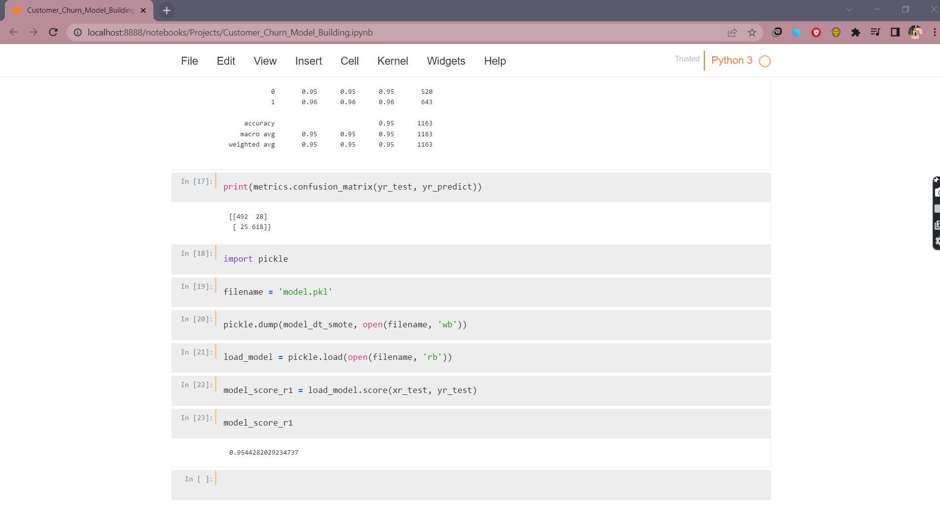940x508 pixels.
Task: Open the View menu
Action: click(265, 61)
